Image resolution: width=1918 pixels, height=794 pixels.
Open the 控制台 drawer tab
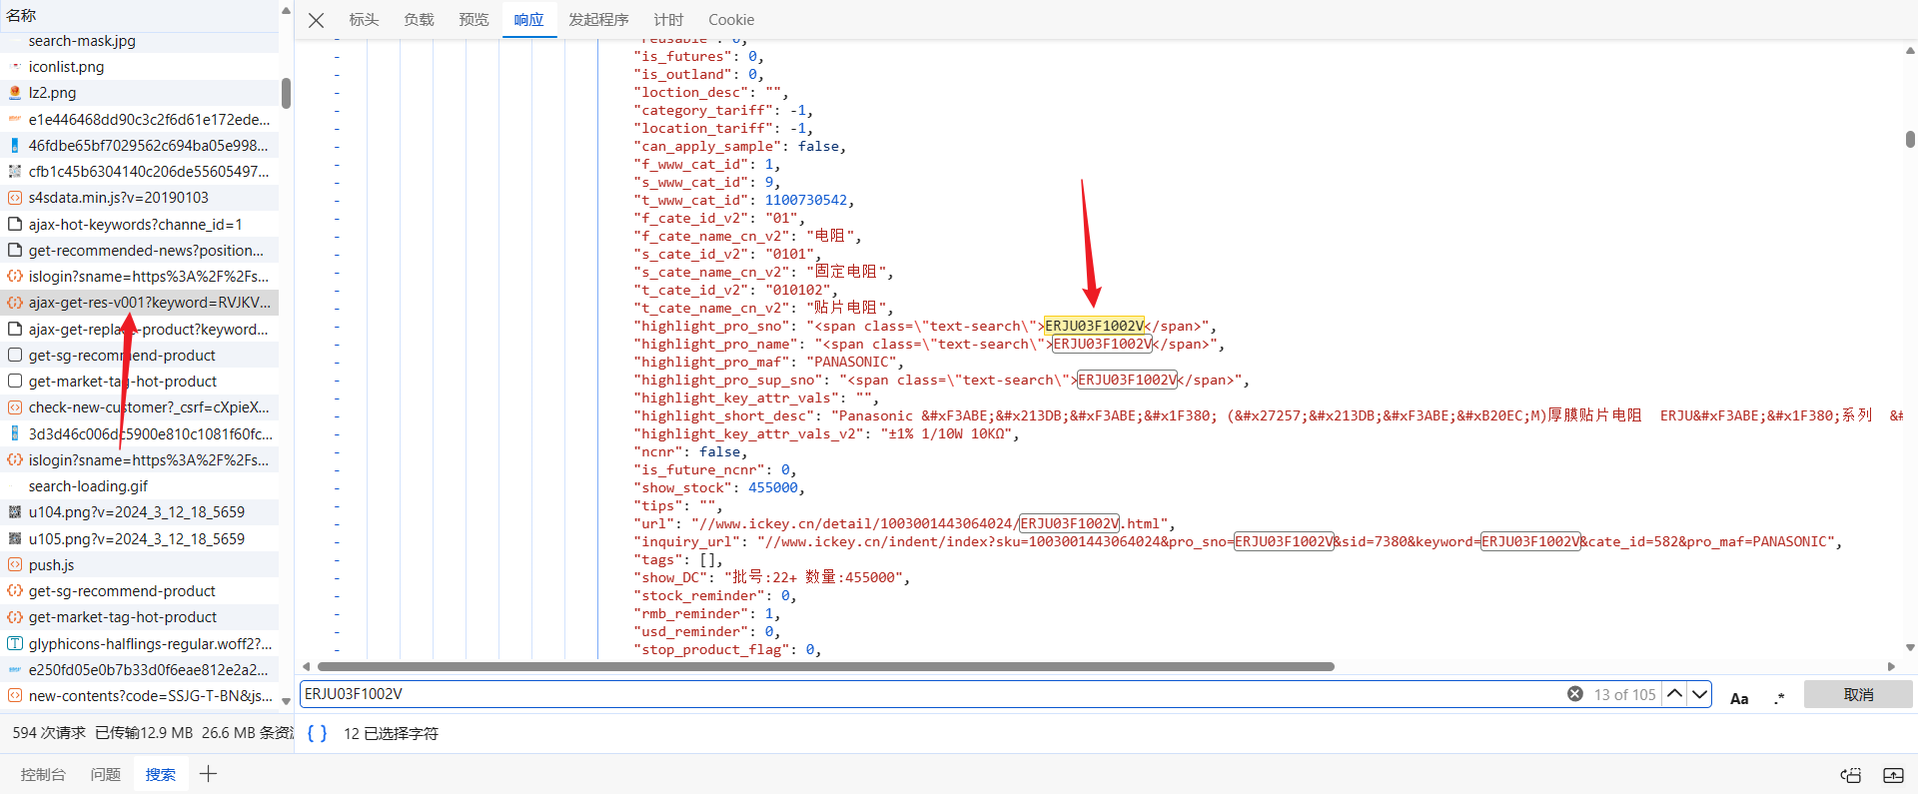pyautogui.click(x=43, y=774)
